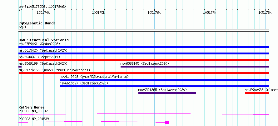Open the nsv6610597 (Sedlazeck2020) label
Viewport: 278px width, 126px height.
pos(84,83)
